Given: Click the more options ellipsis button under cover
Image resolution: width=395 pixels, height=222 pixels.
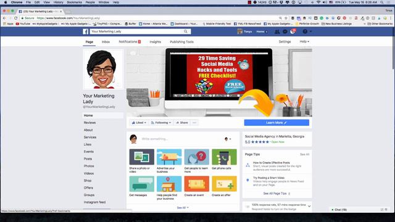Looking at the screenshot, I should 194,123.
